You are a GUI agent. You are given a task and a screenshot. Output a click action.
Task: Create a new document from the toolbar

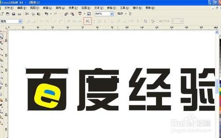click(x=2, y=14)
